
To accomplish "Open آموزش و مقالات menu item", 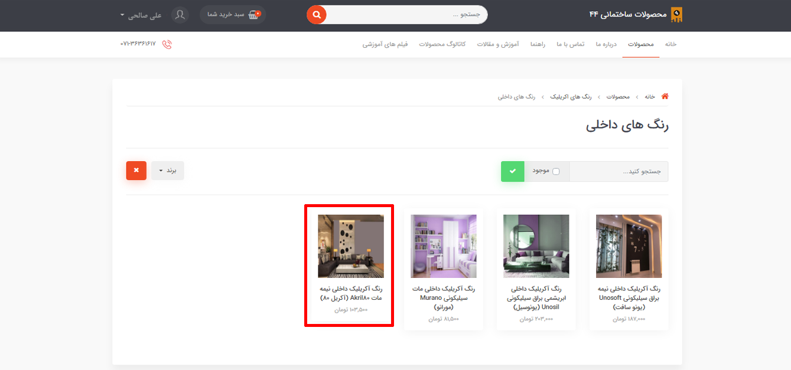I will tap(497, 44).
